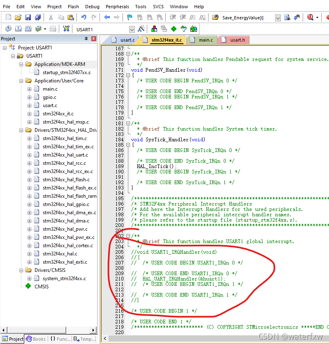
Task: Rebuild all target files icon
Action: point(28,29)
